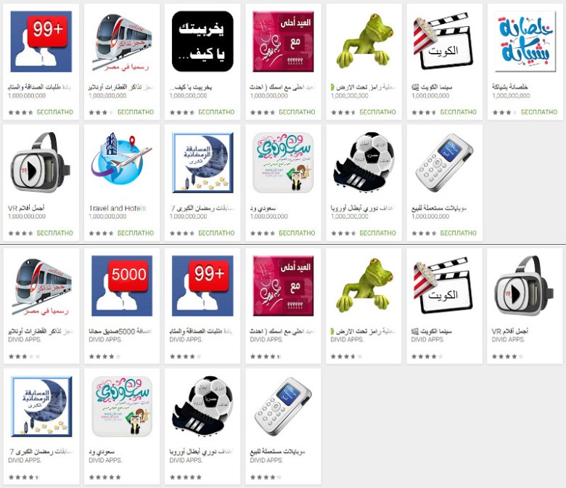The width and height of the screenshot is (566, 488).
Task: Click DIVID APPS under the 5000 friends app
Action: (105, 340)
